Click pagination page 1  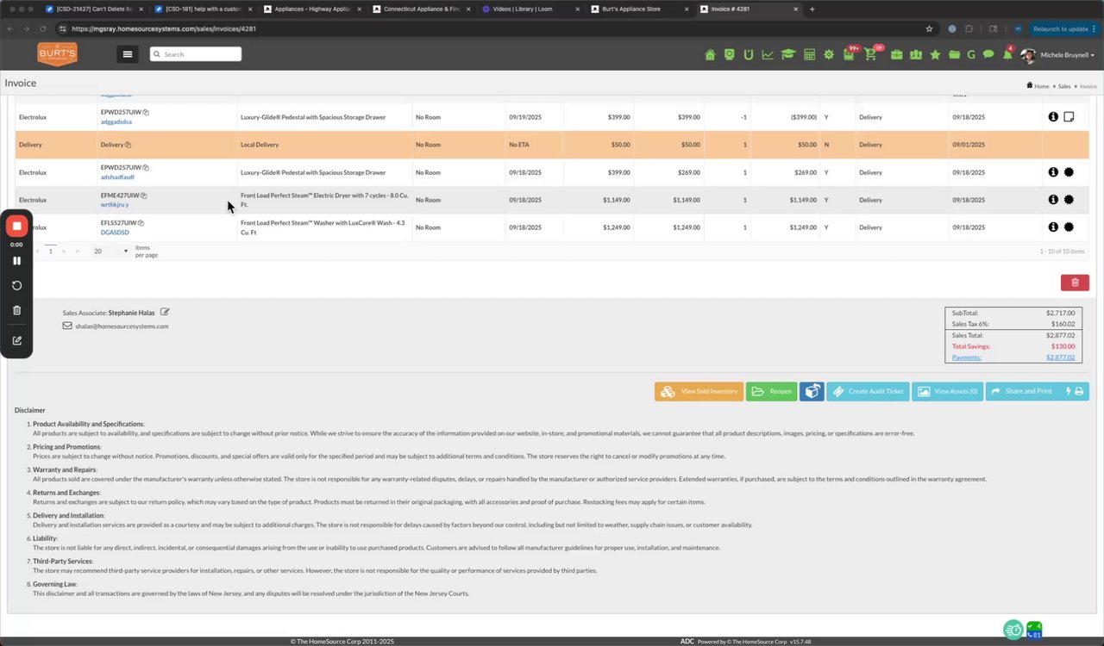50,251
